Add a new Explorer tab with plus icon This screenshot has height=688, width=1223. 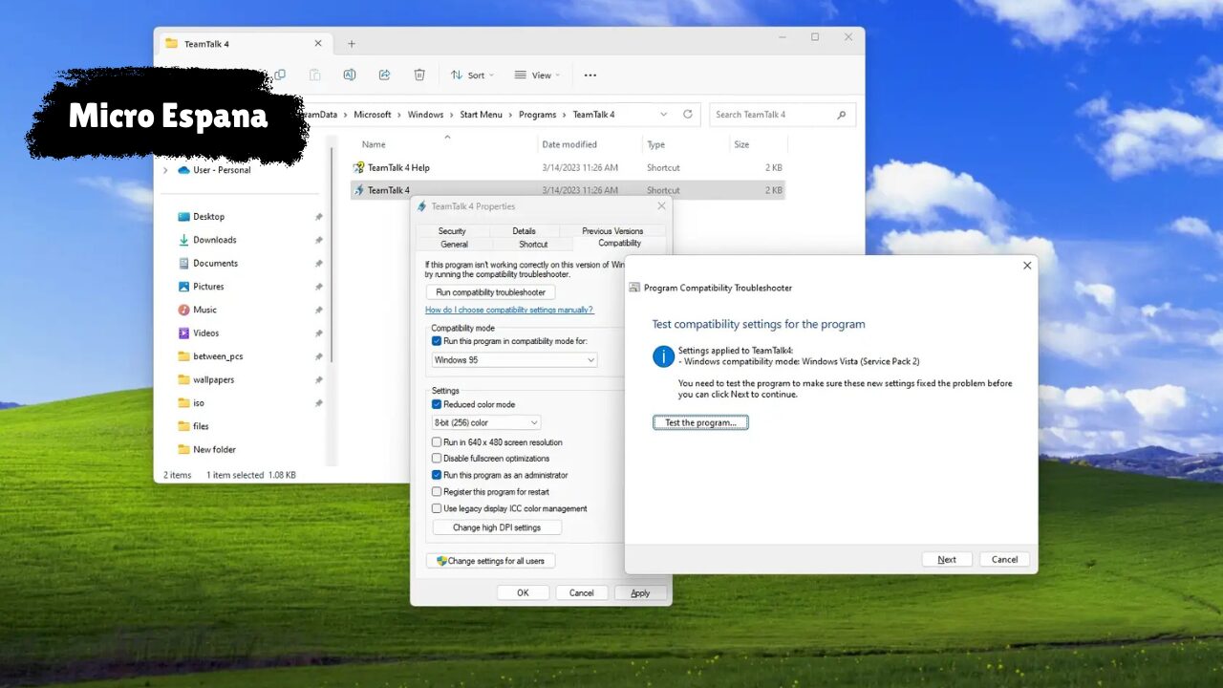click(352, 44)
